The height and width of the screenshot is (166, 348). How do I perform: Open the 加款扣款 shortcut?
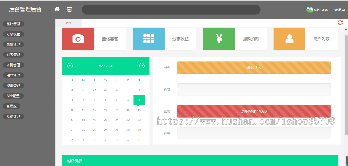click(251, 39)
